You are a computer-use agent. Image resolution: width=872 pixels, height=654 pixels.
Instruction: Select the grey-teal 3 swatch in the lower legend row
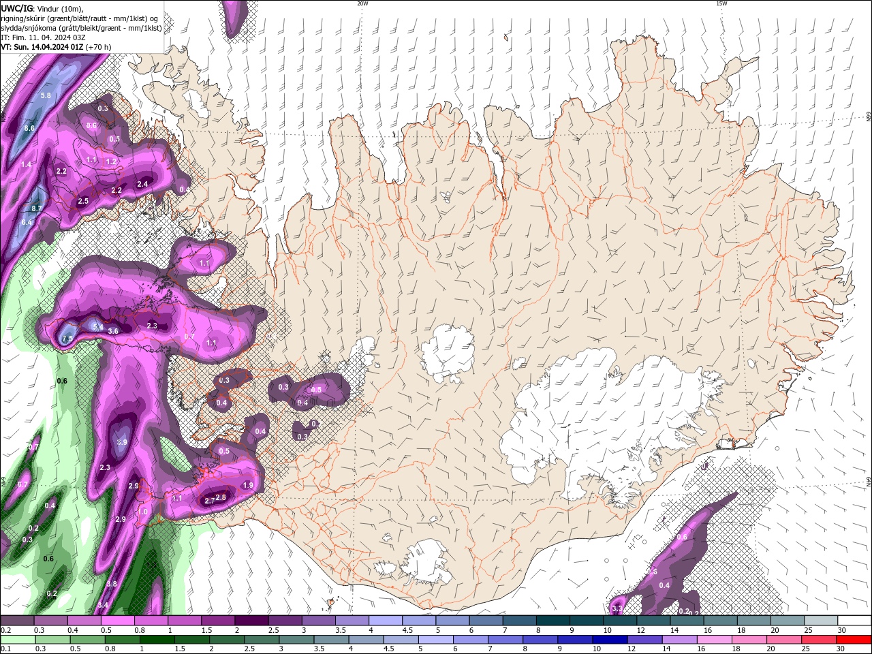click(296, 640)
